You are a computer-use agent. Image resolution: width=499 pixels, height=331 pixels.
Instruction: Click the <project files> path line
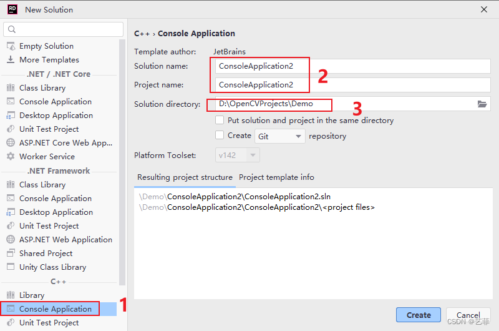[257, 207]
